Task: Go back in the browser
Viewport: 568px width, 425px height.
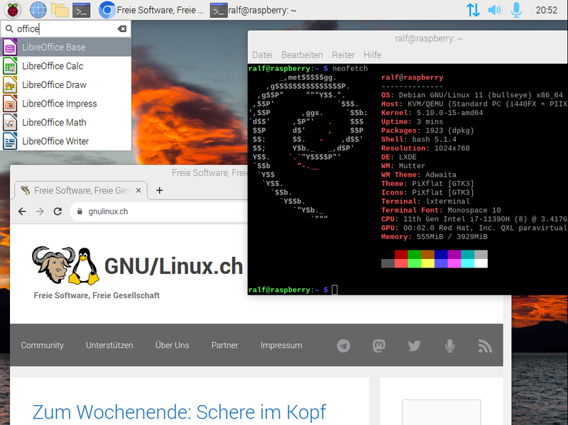Action: coord(23,211)
